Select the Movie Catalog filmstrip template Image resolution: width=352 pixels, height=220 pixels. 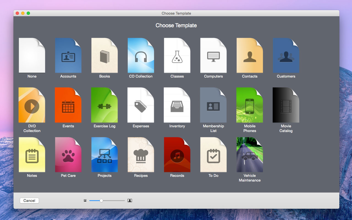(286, 105)
